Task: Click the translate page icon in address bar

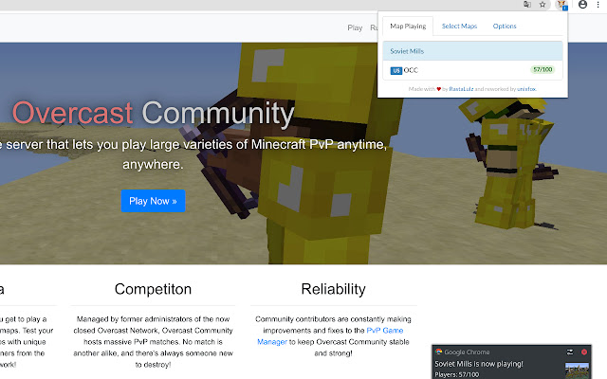Action: pyautogui.click(x=527, y=4)
